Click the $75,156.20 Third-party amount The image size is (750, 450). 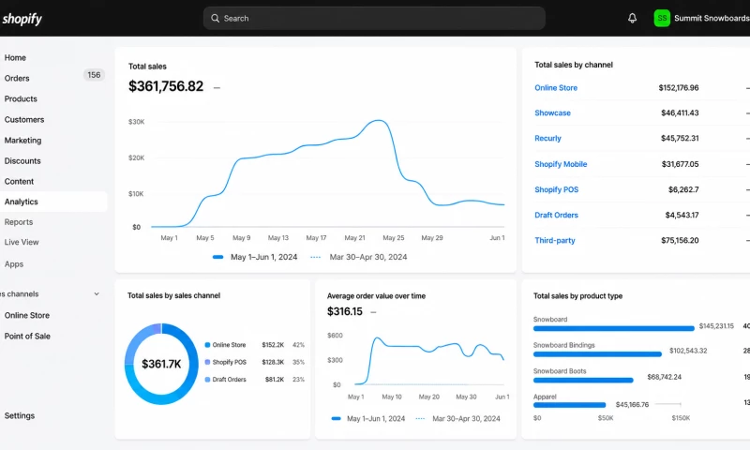click(680, 241)
